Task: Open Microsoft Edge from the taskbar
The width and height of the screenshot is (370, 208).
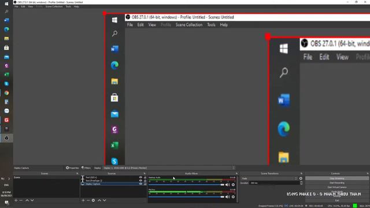Action: coord(6,29)
